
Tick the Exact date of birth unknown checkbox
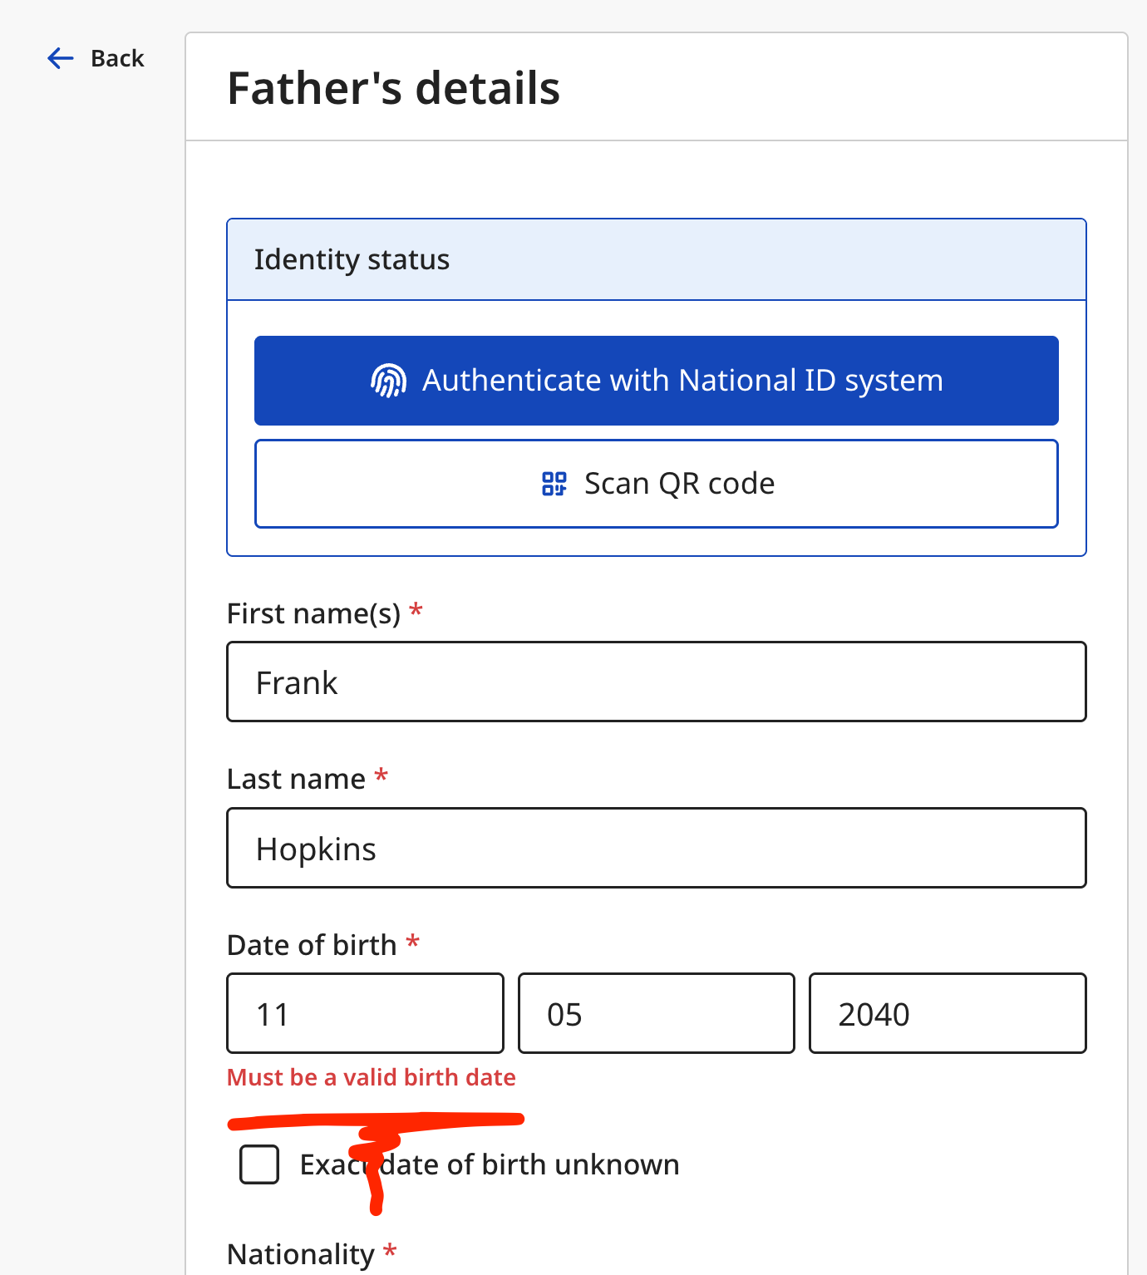tap(259, 1164)
